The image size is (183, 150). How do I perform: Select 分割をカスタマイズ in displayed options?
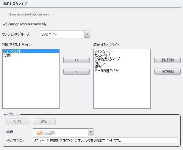tap(107, 59)
